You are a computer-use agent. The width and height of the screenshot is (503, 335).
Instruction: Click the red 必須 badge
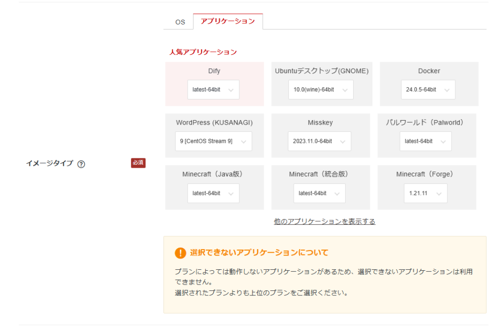click(x=138, y=163)
